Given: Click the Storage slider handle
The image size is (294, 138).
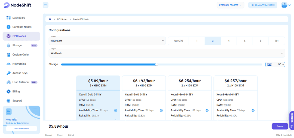Looking at the screenshot, I should 157,64.
